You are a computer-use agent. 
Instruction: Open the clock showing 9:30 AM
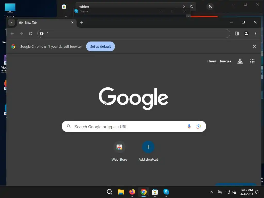tap(247, 192)
